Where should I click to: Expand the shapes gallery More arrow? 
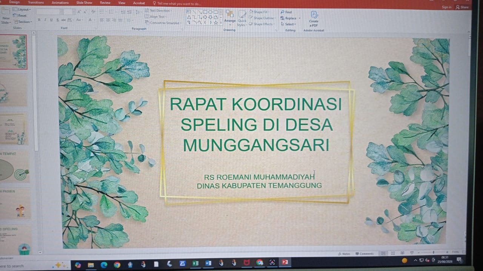click(221, 23)
